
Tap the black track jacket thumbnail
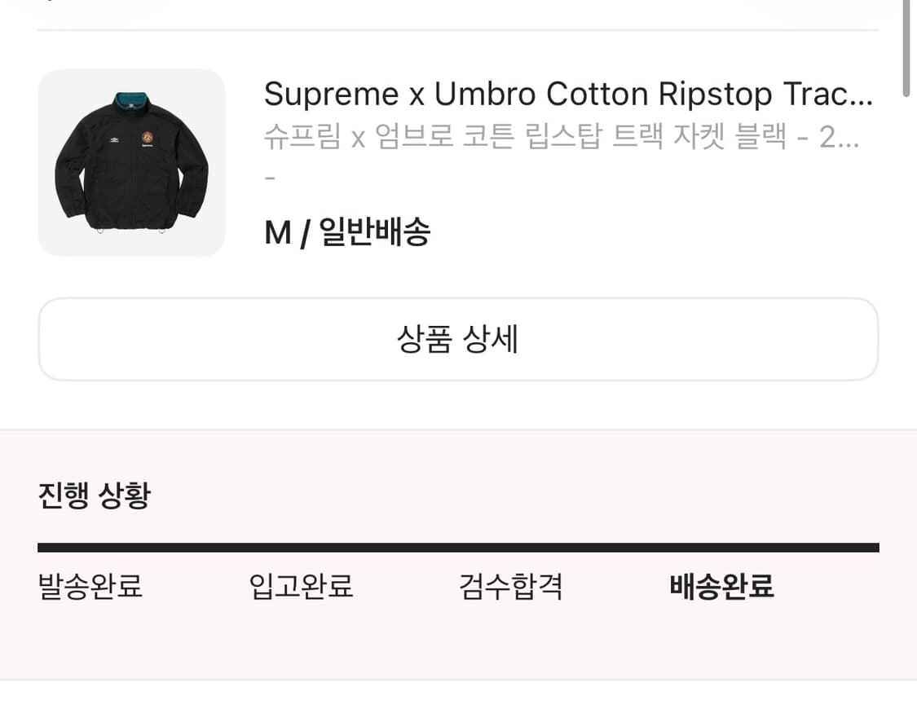[x=131, y=162]
